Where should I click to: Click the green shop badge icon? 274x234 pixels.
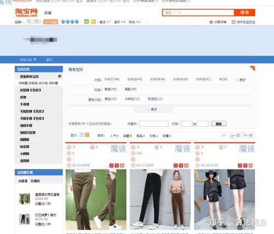coord(87,22)
